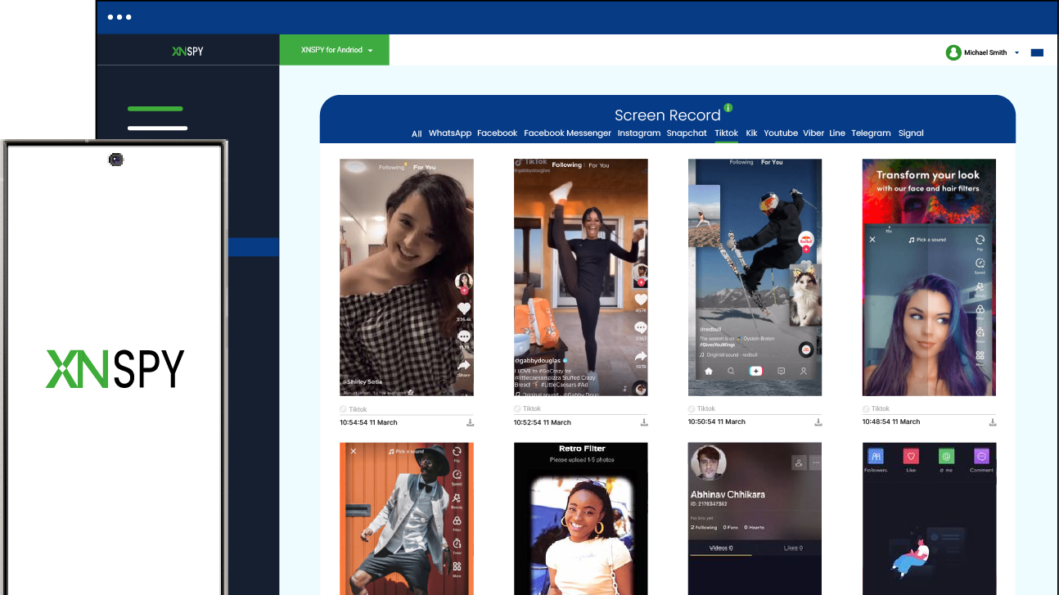1059x595 pixels.
Task: Download the 10:50:54 11 March recording
Action: coord(818,422)
